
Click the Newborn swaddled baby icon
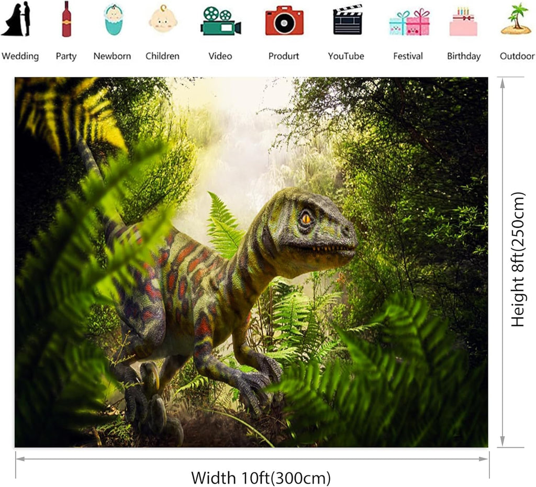113,19
